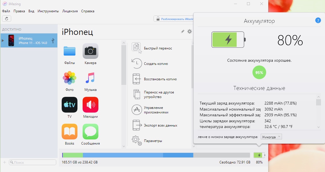Open the Сообщения messages icon
325x172 pixels.
tap(90, 131)
